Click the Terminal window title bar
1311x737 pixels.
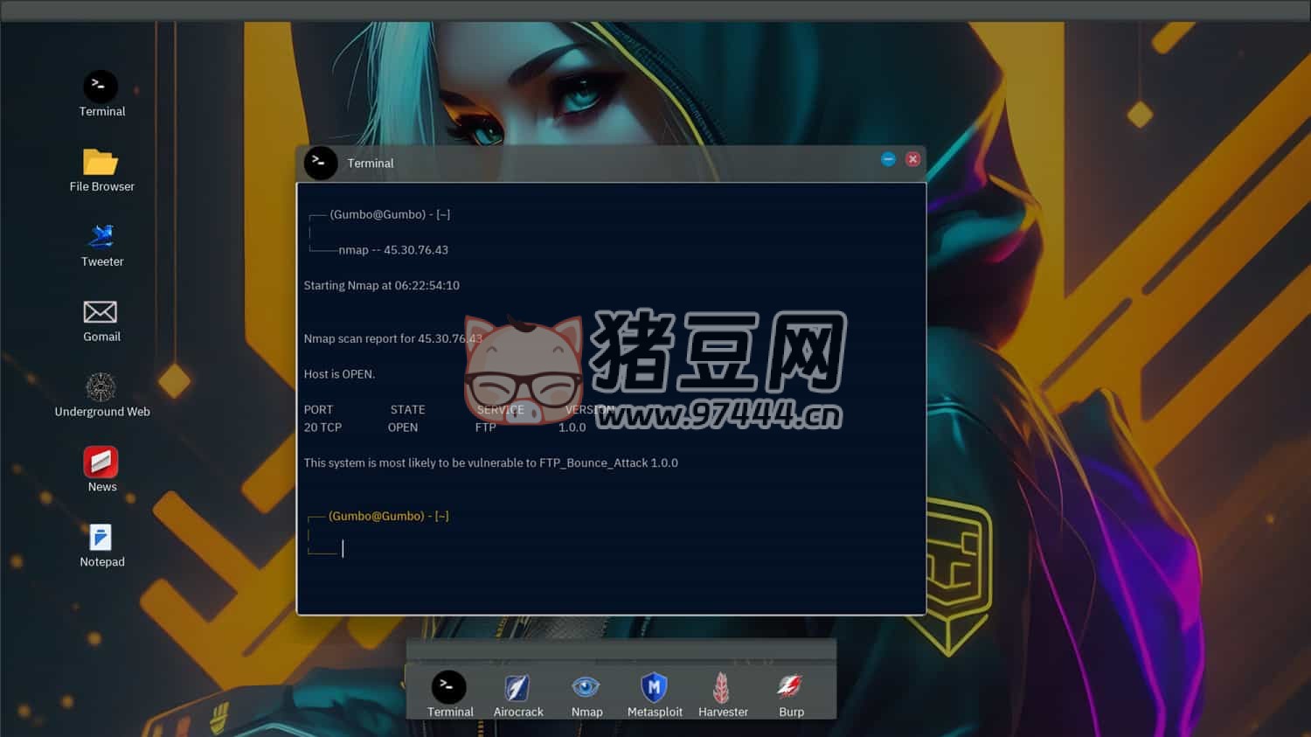(612, 163)
